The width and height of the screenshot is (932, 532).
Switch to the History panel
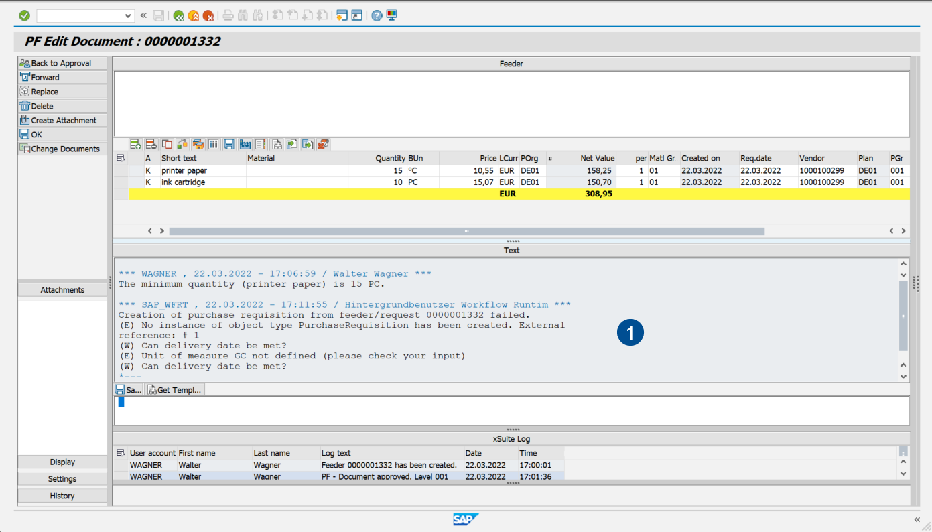pos(62,495)
